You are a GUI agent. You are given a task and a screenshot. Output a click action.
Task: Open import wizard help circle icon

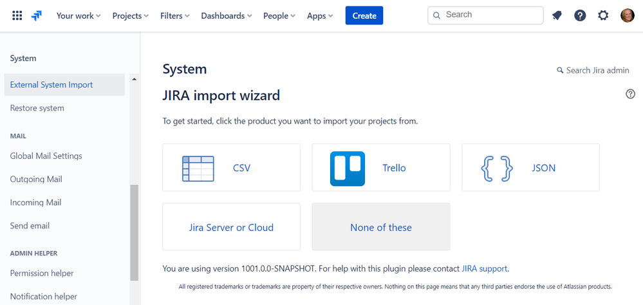coord(630,94)
